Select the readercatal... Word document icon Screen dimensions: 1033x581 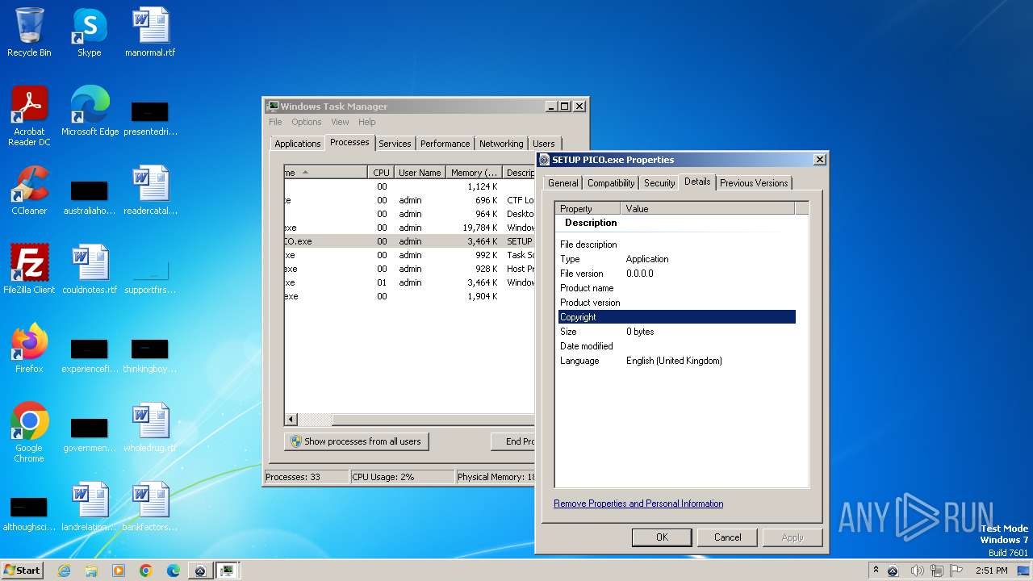150,190
